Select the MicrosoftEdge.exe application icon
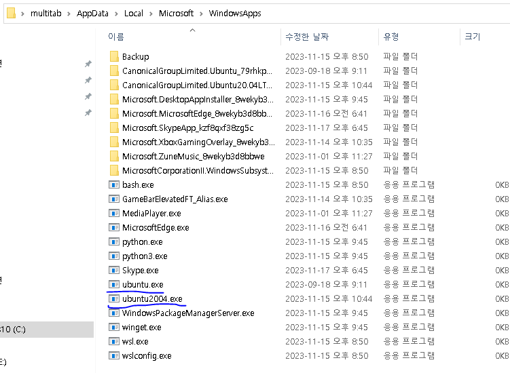Image resolution: width=510 pixels, height=373 pixels. pyautogui.click(x=114, y=227)
